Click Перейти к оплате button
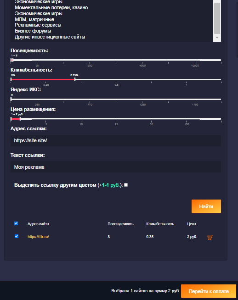This screenshot has height=300, width=238. pos(209,291)
